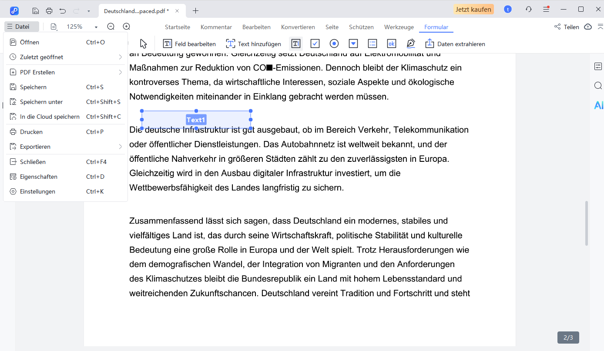604x351 pixels.
Task: Click the zoom in magnifier icon
Action: pos(127,27)
